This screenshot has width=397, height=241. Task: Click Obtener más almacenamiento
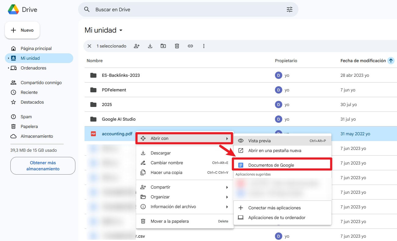coord(42,166)
